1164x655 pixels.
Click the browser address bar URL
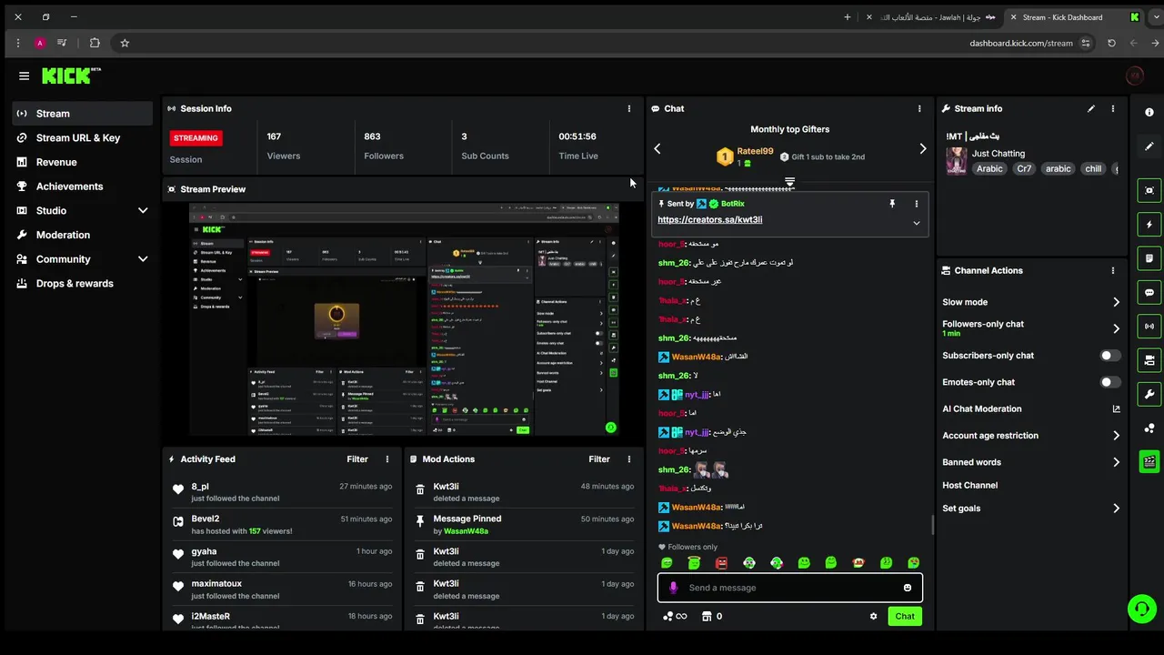pyautogui.click(x=1021, y=43)
